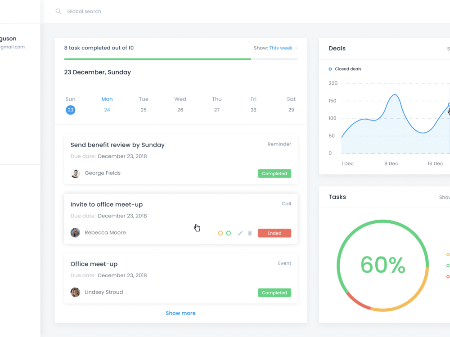Viewport: 450px width, 337px height.
Task: Click the 8 Dec axis label
Action: 391,164
